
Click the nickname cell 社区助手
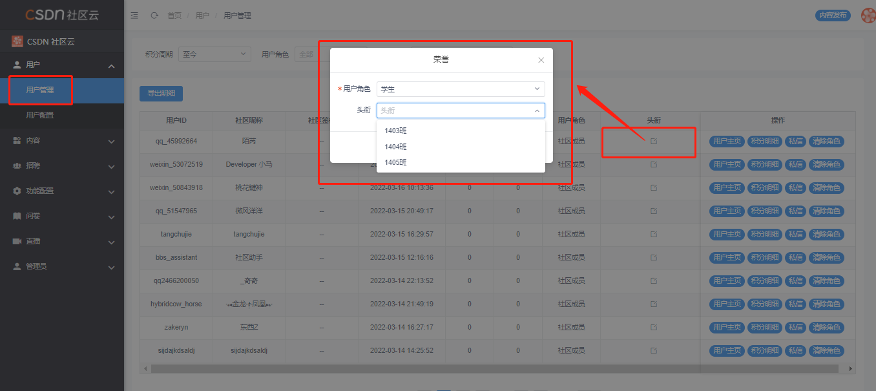[x=249, y=258]
